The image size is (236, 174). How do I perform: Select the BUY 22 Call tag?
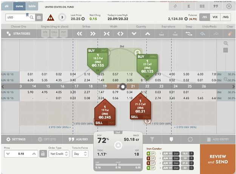(x=147, y=67)
